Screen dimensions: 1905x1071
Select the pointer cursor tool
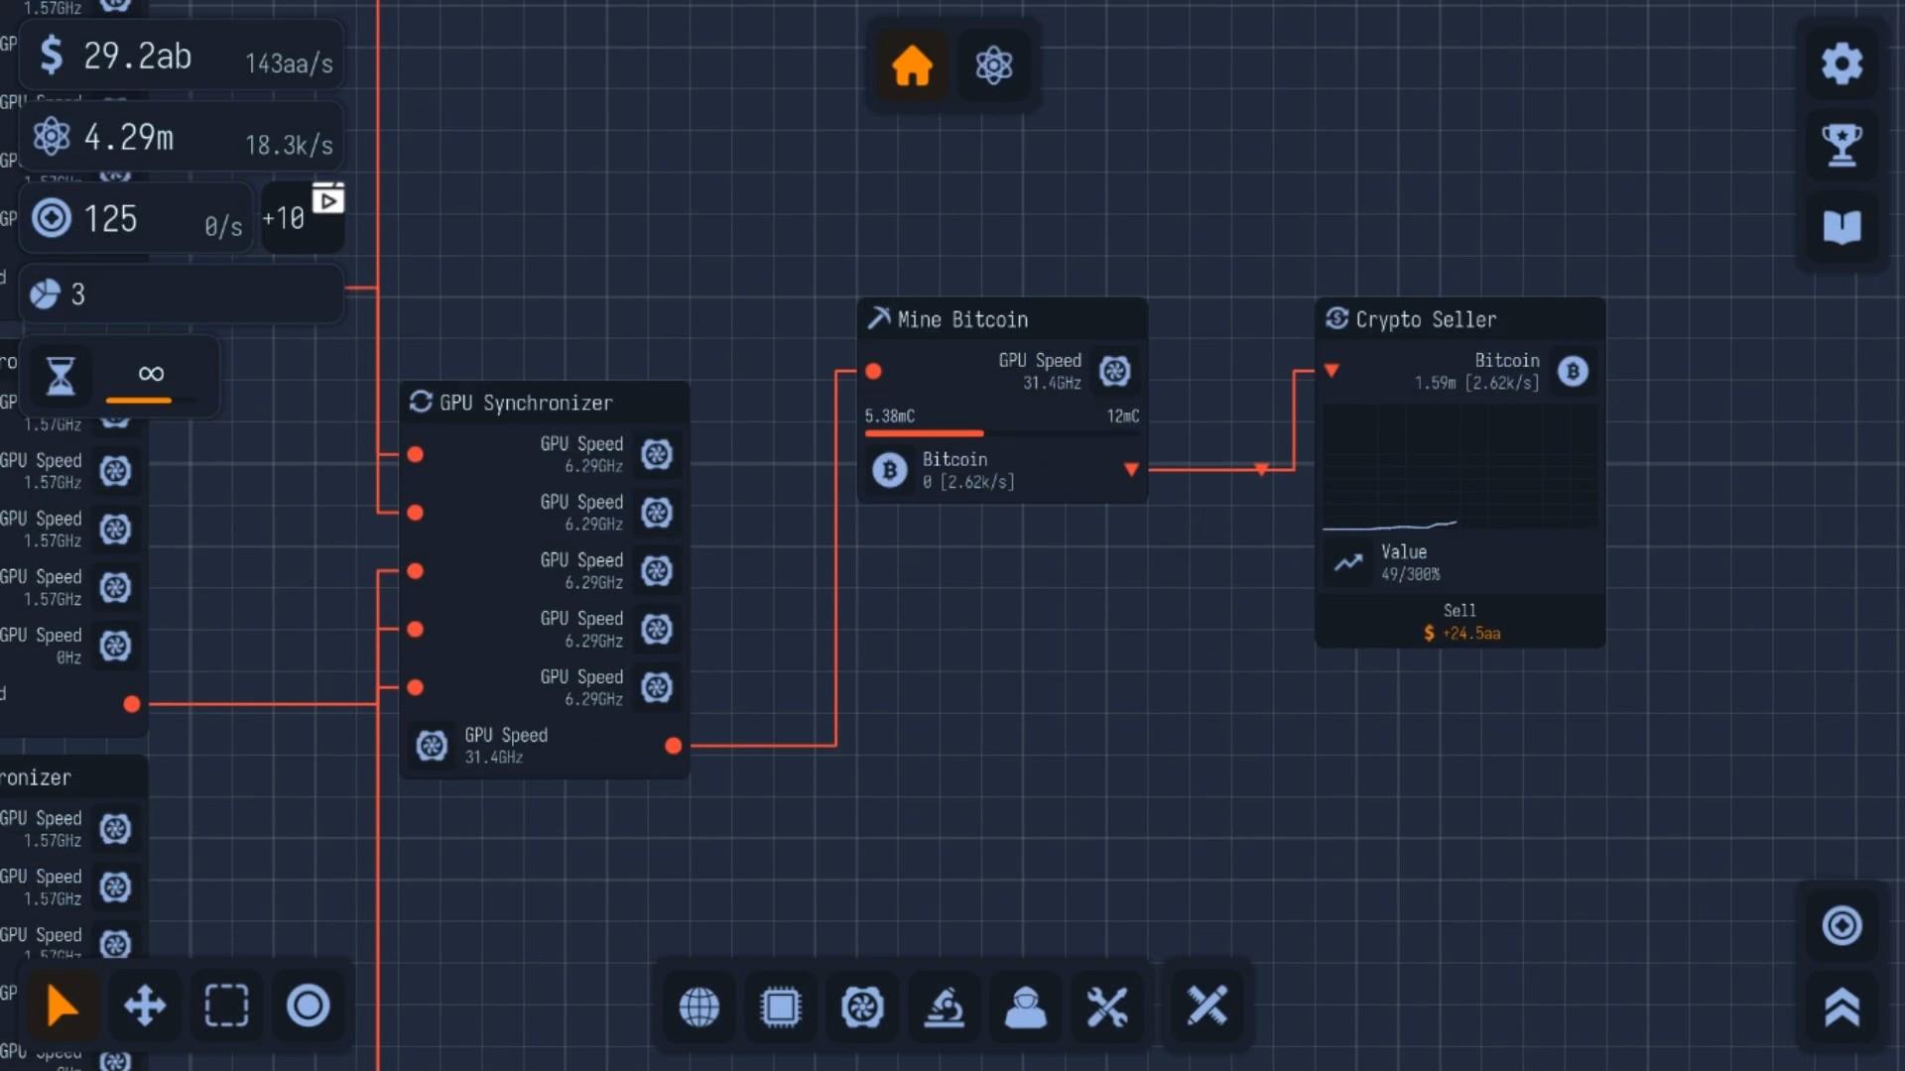click(63, 1006)
